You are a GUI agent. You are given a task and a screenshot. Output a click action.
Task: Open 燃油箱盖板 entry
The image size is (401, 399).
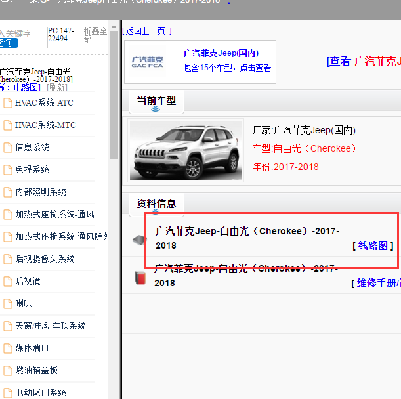tap(36, 370)
